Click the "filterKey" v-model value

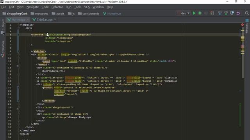tap(86, 61)
